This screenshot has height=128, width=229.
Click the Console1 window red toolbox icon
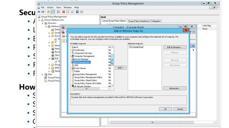pos(63,27)
